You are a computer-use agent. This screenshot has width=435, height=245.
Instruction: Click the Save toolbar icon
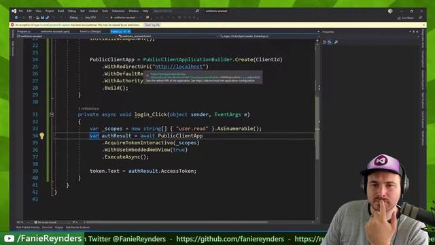pyautogui.click(x=42, y=18)
